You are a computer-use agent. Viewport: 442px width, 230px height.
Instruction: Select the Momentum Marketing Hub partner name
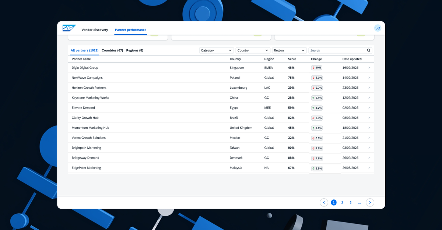pos(91,128)
